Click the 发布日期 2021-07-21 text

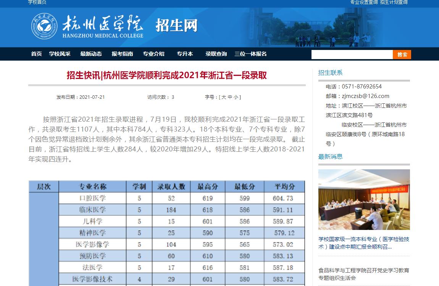80,97
